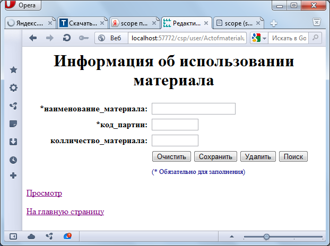The height and width of the screenshot is (246, 330).
Task: Reload the page with the refresh icon
Action: tap(67, 38)
